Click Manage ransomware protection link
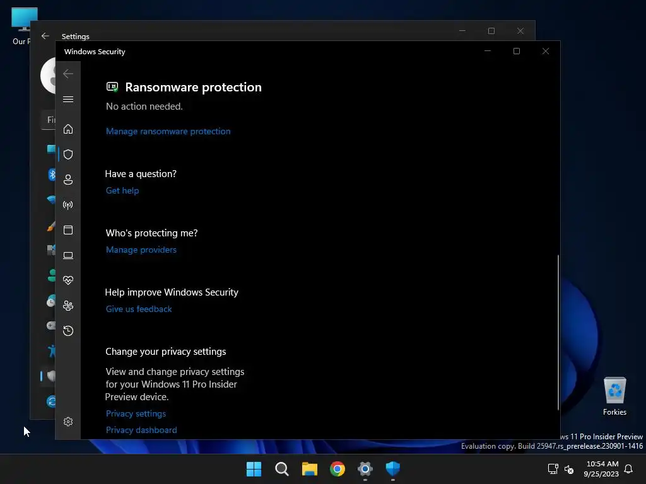 168,131
